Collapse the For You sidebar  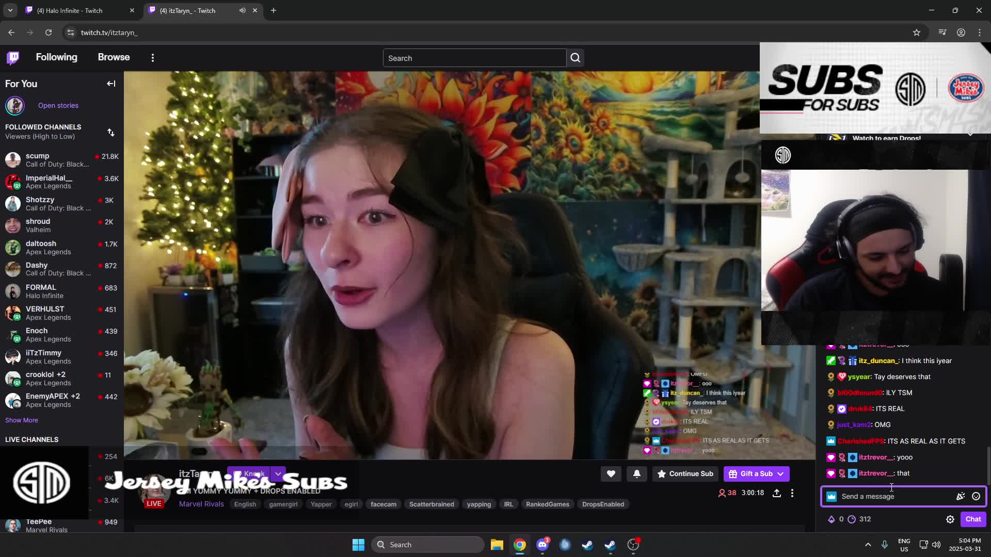[111, 84]
